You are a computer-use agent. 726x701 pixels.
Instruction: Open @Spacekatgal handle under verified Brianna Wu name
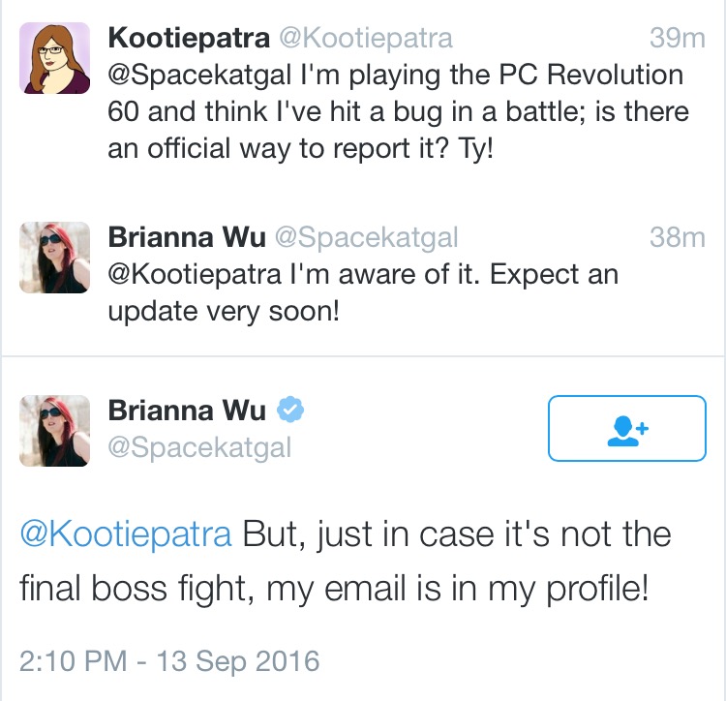pos(199,448)
